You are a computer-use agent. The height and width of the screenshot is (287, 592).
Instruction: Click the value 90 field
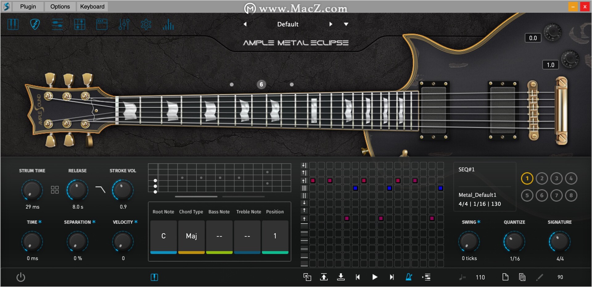pyautogui.click(x=560, y=277)
